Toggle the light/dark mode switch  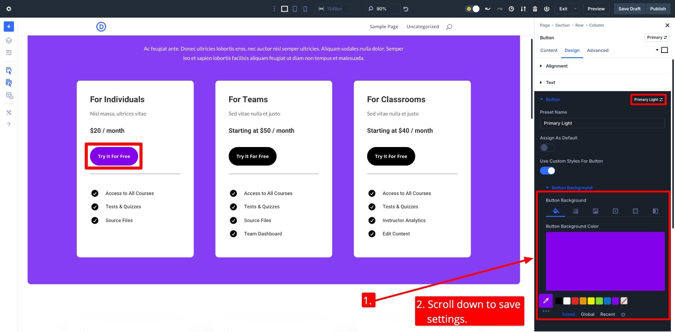[472, 9]
